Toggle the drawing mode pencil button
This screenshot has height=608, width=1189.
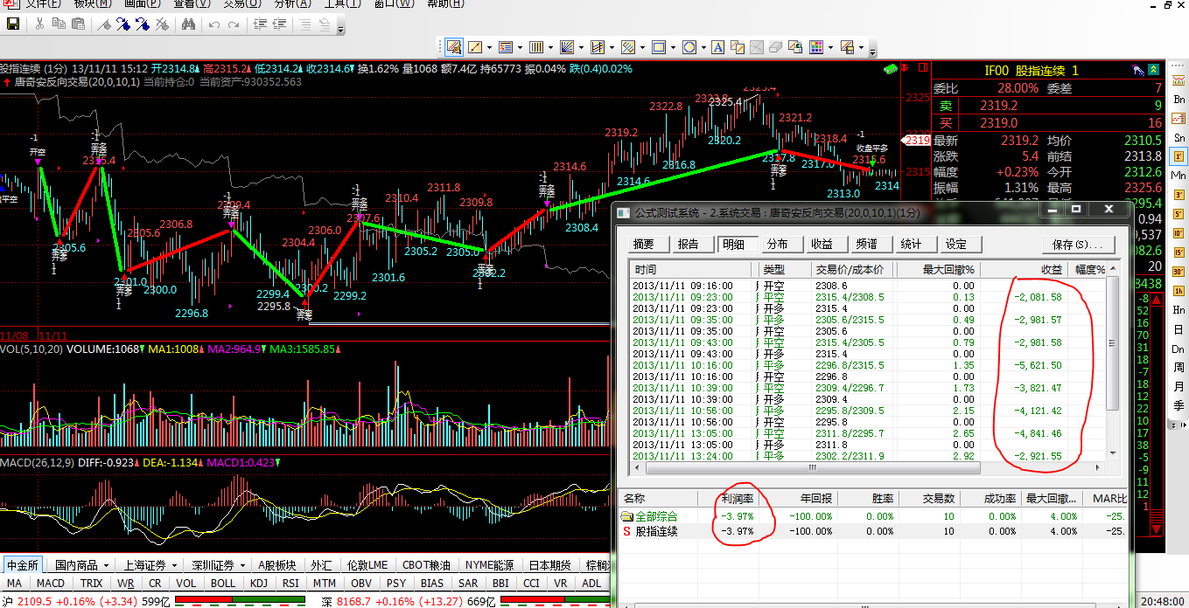click(x=454, y=47)
